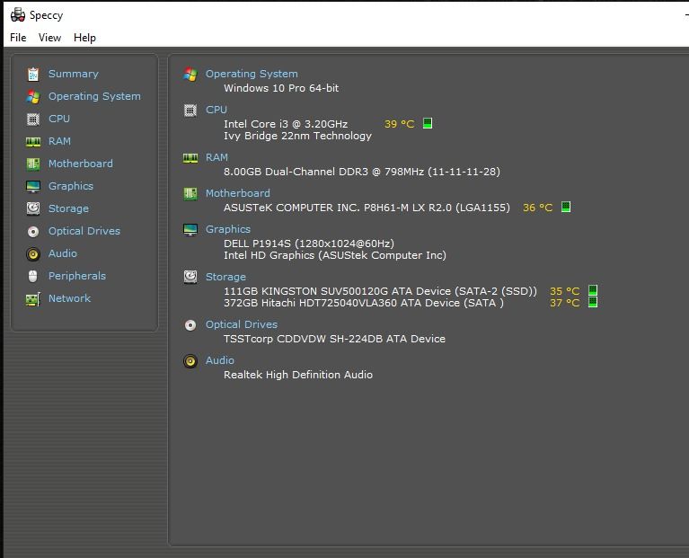Click the Hitachi drive temperature 37 °C

[565, 303]
